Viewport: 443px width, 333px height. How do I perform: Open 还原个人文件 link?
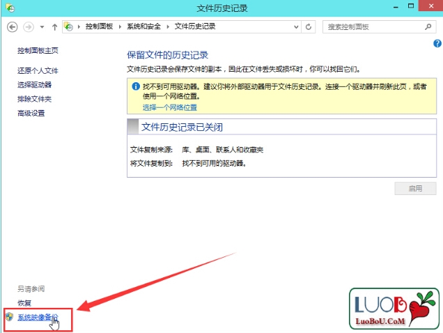pyautogui.click(x=38, y=70)
